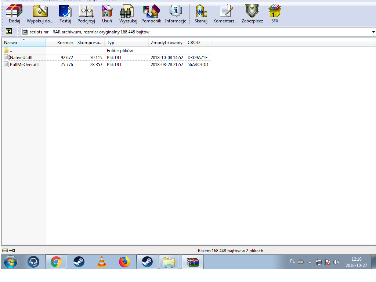Click PullMeOver.dll file icon
Viewport: 376px width, 282px height.
(x=7, y=65)
